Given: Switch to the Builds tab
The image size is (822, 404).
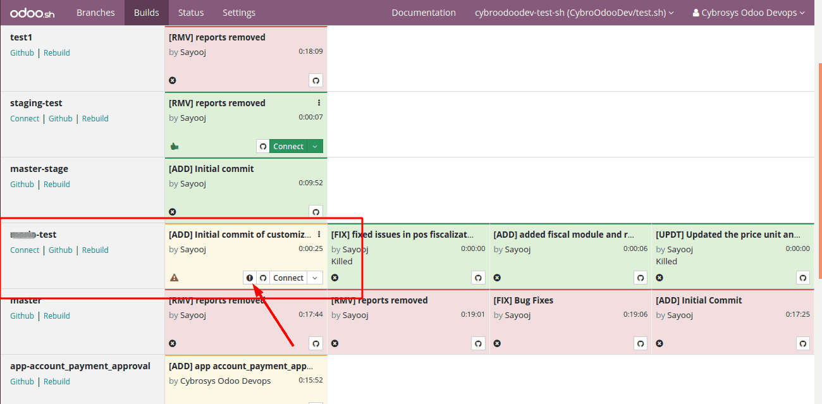Looking at the screenshot, I should [147, 13].
